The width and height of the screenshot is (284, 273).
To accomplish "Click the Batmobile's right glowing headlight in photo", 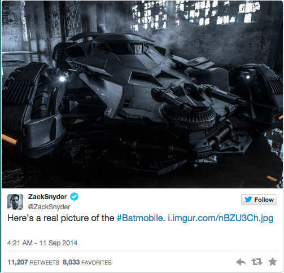I will (x=248, y=77).
